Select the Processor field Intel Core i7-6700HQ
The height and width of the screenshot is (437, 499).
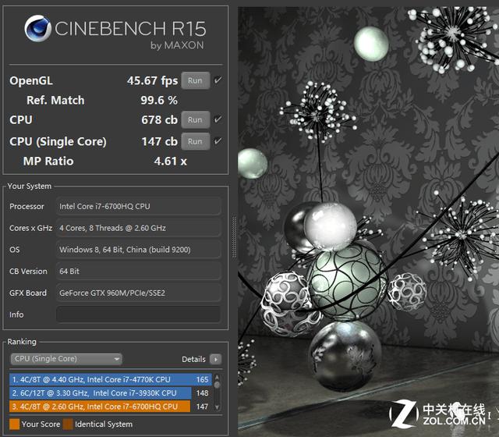click(139, 206)
